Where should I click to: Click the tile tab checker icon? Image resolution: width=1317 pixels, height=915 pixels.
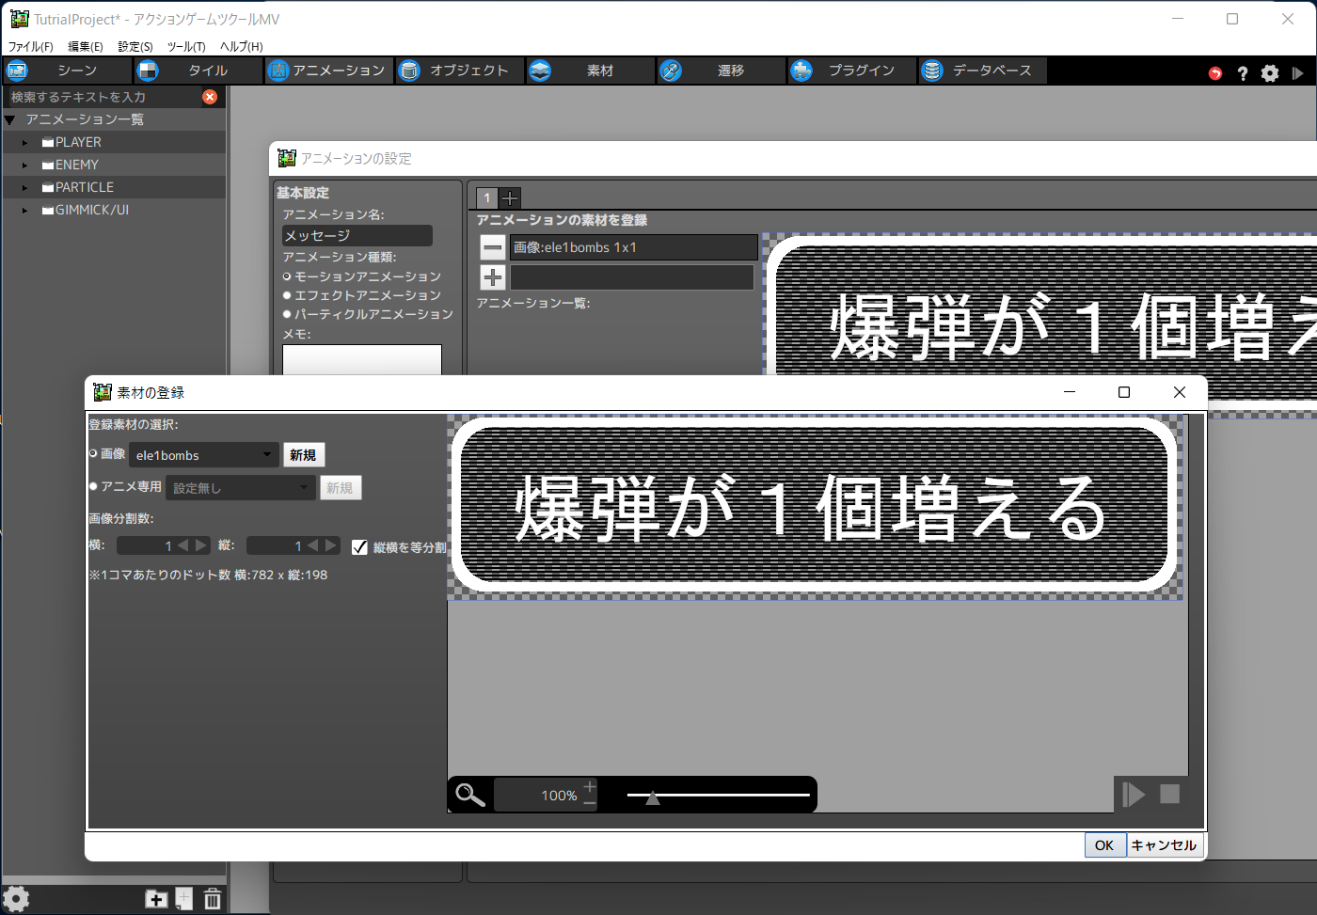point(148,71)
